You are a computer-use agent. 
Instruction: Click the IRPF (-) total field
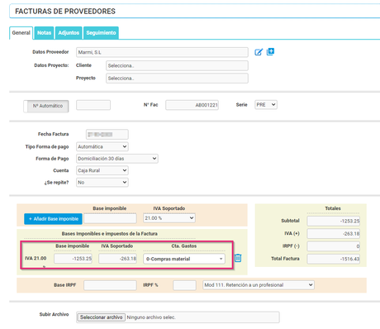coord(334,246)
